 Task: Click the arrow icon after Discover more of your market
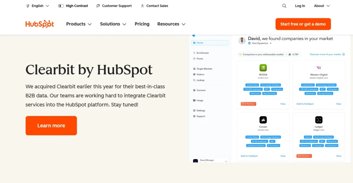pos(344,54)
